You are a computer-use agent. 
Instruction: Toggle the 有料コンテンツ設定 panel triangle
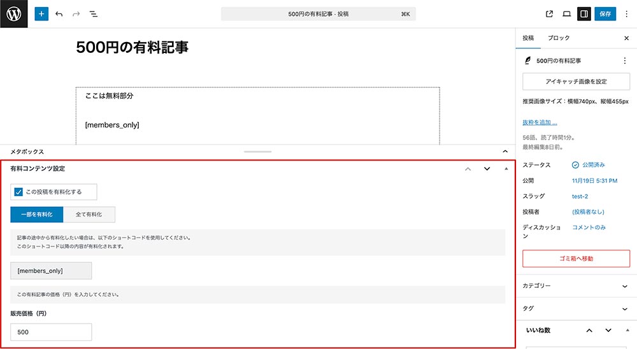pos(506,169)
